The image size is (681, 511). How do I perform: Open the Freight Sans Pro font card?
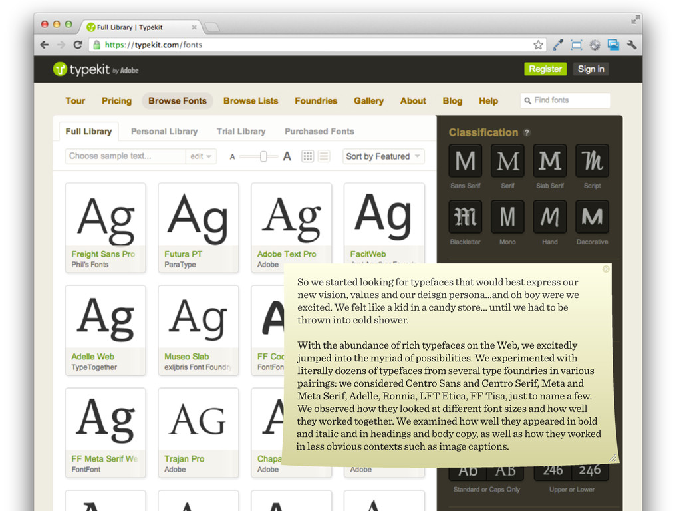(x=105, y=228)
